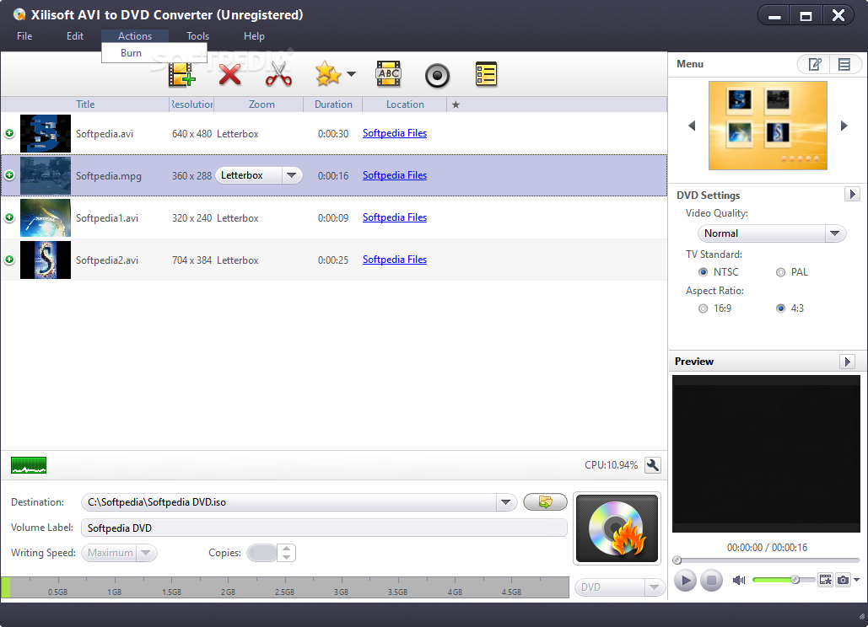Select the PAL TV standard
Image resolution: width=868 pixels, height=627 pixels.
[x=780, y=272]
